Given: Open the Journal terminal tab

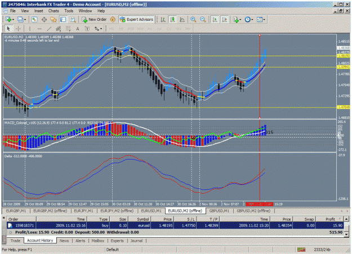Looking at the screenshot, I should point(136,241).
